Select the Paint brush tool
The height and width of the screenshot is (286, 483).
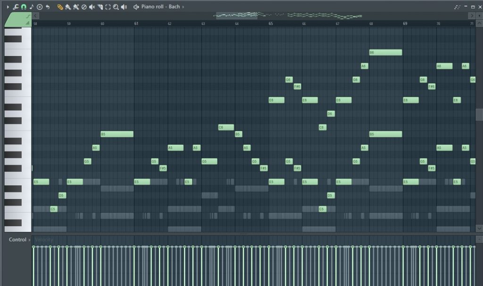click(68, 7)
